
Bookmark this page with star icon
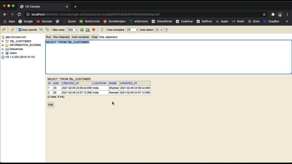tap(264, 14)
